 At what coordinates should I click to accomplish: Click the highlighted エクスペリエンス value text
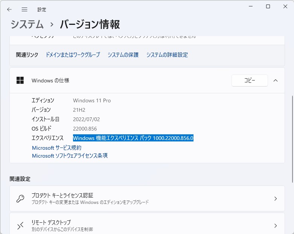[x=133, y=138]
